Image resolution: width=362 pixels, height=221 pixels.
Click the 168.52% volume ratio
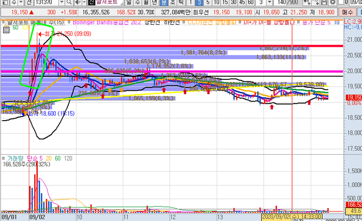pyautogui.click(x=126, y=12)
